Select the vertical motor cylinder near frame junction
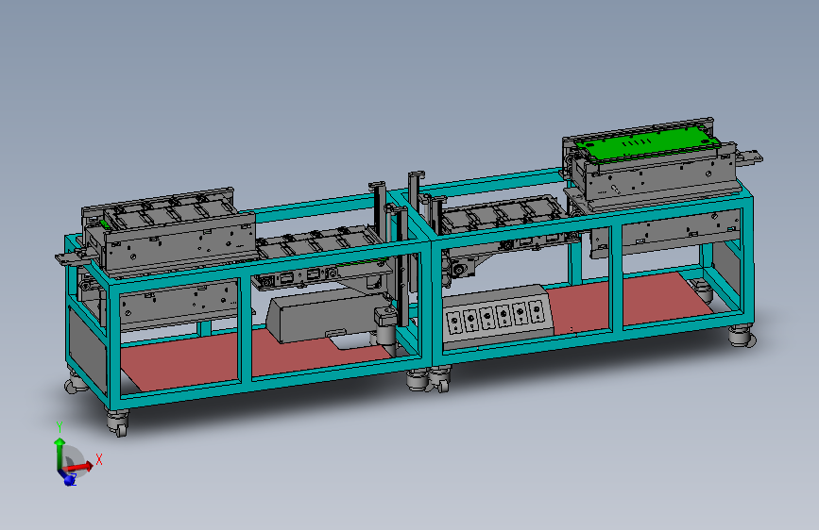Image resolution: width=819 pixels, height=530 pixels. (386, 328)
